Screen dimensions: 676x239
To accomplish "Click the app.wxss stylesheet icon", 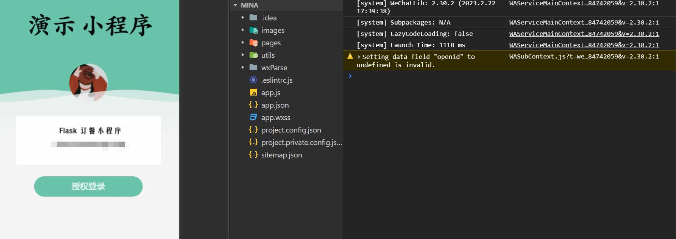I will tap(253, 117).
